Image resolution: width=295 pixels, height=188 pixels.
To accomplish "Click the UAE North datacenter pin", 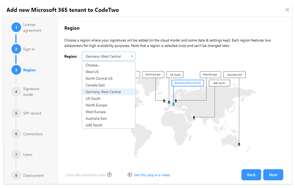I will 194,118.
